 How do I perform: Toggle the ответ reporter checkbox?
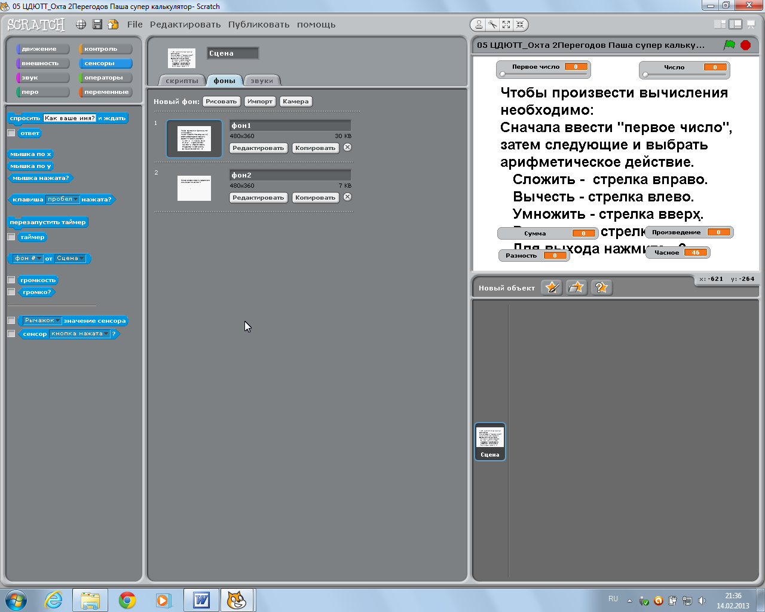[11, 133]
